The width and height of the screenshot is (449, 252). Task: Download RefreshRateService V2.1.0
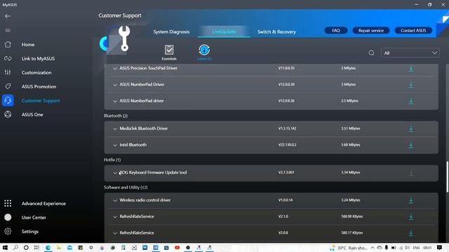(x=411, y=216)
